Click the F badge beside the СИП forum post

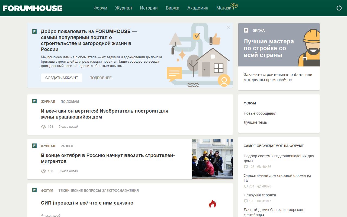34,190
